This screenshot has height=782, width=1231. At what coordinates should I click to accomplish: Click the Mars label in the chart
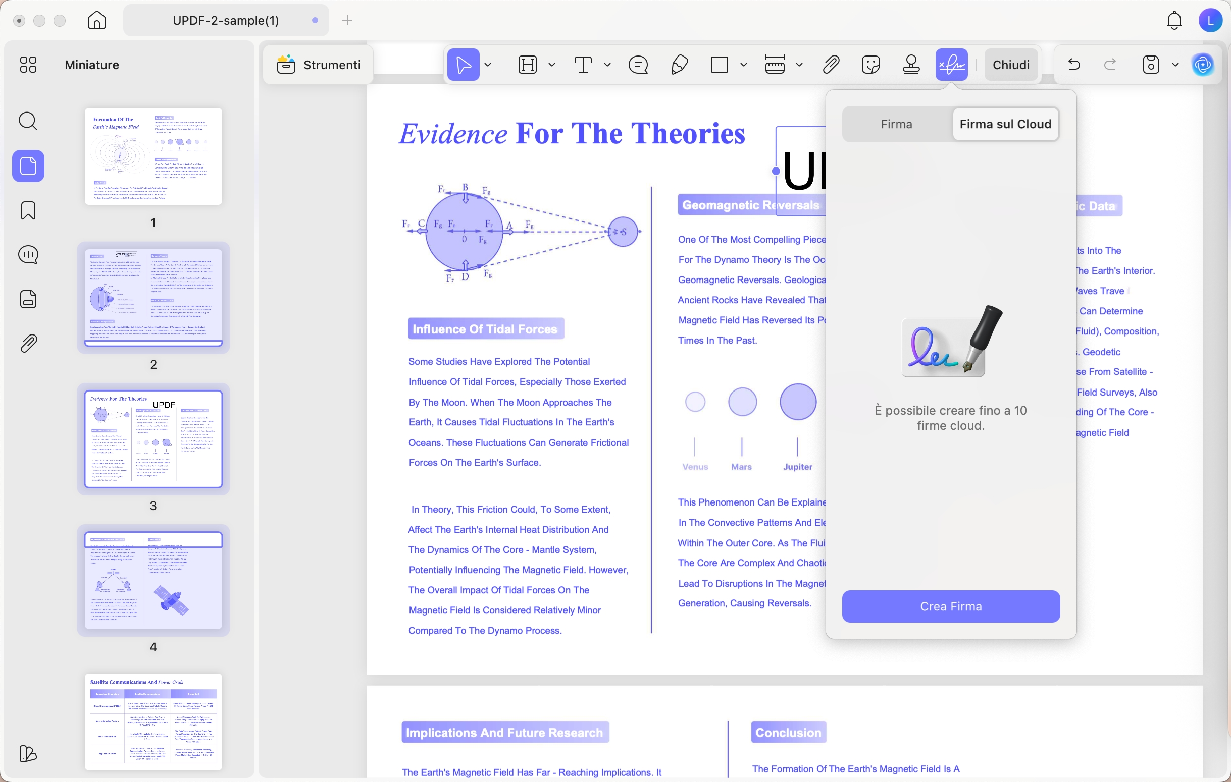[741, 467]
